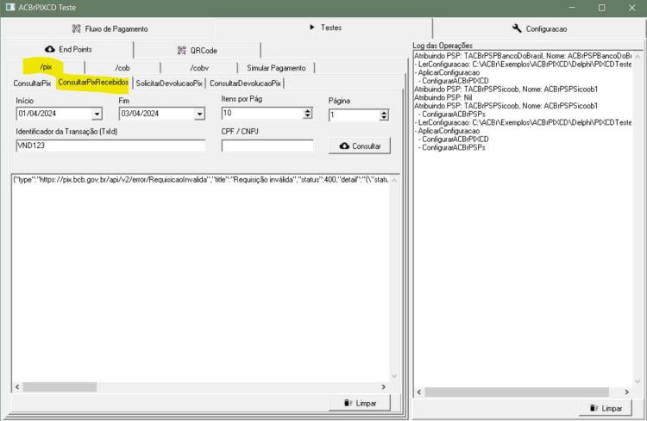Select the /cob endpoint tab
Screen dimensions: 647x421
point(122,68)
